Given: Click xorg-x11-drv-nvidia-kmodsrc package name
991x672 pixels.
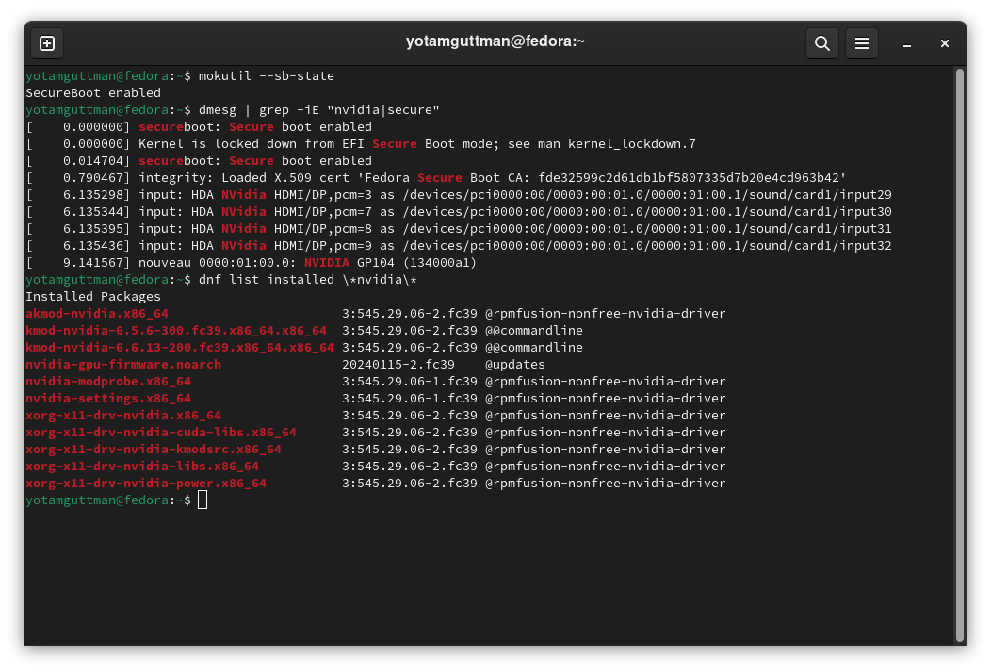Looking at the screenshot, I should (153, 450).
